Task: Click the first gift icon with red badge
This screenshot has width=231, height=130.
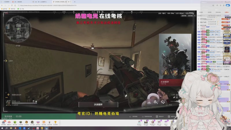Action: (3, 123)
